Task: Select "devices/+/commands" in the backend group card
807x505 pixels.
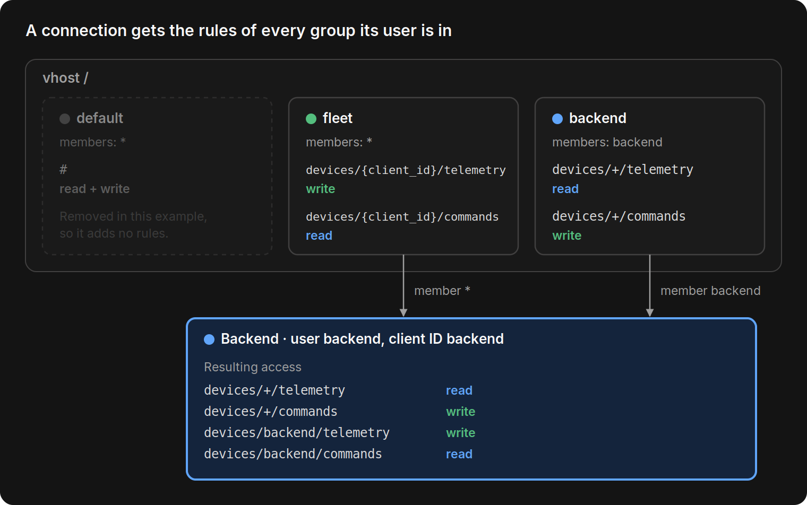Action: click(619, 216)
